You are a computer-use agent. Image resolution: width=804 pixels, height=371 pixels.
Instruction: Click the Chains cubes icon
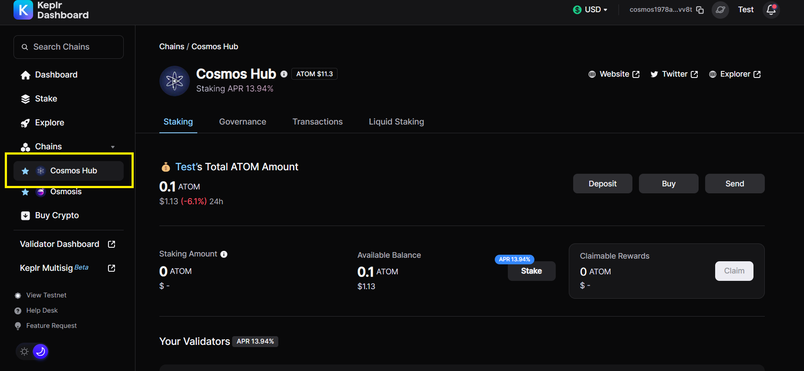click(25, 147)
